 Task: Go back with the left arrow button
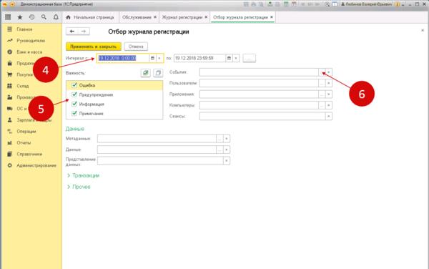[72, 31]
